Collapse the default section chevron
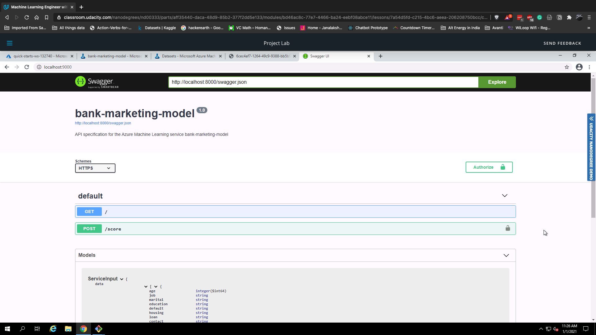Image resolution: width=596 pixels, height=335 pixels. click(504, 196)
